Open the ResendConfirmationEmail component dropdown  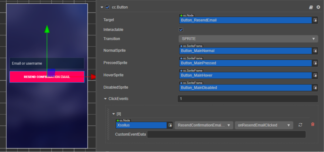coord(204,125)
